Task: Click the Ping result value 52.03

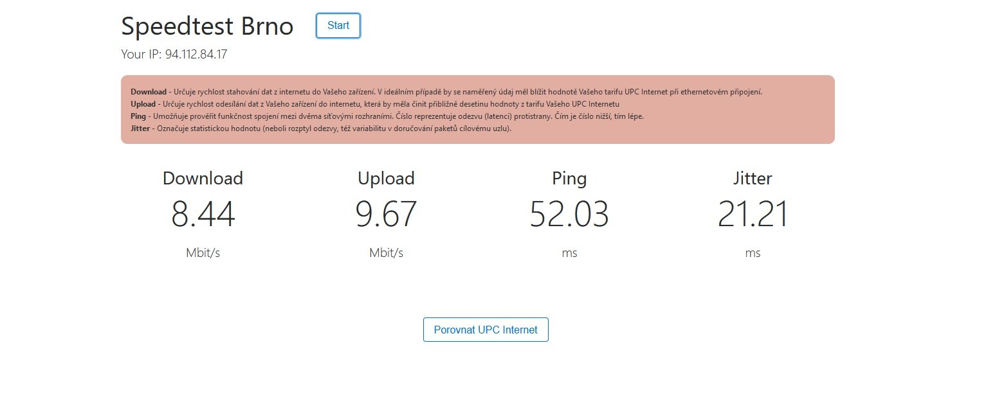Action: coord(569,215)
